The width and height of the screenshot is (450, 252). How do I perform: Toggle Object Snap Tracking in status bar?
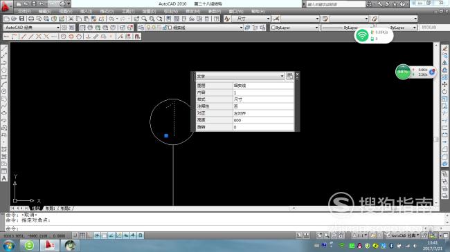[111, 235]
